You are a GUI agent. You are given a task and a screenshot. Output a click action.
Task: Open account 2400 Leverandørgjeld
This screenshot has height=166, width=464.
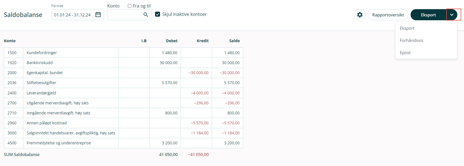41,93
